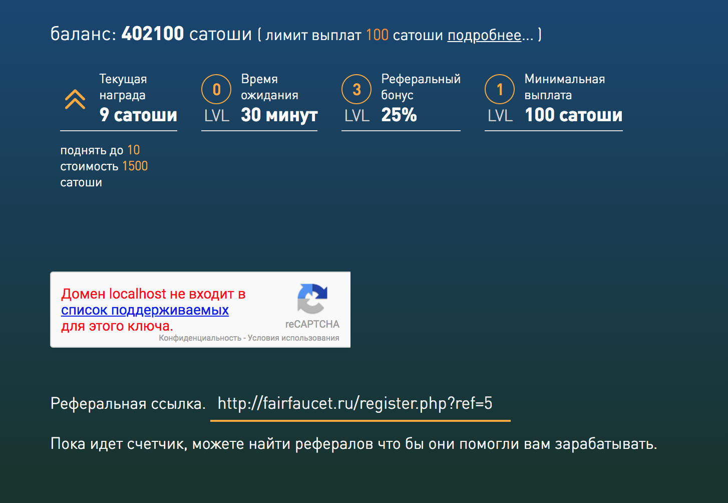Image resolution: width=728 pixels, height=503 pixels.
Task: Click the Время ожидания label
Action: click(x=269, y=87)
